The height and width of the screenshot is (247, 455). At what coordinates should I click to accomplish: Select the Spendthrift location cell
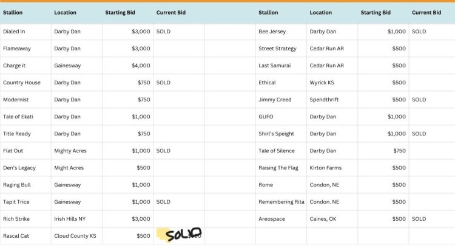(x=326, y=100)
